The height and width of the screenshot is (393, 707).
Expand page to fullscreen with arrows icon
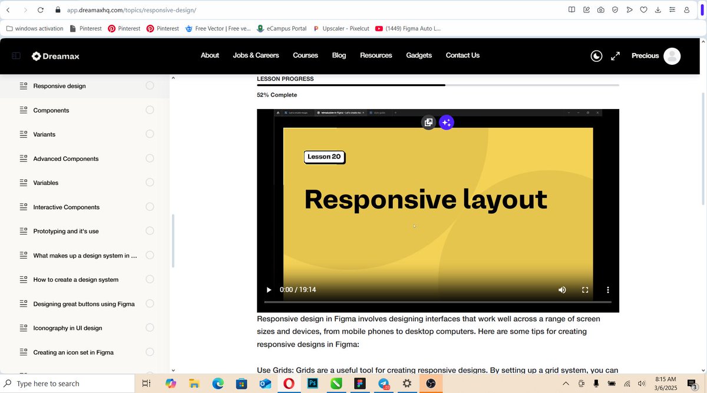[x=615, y=56]
